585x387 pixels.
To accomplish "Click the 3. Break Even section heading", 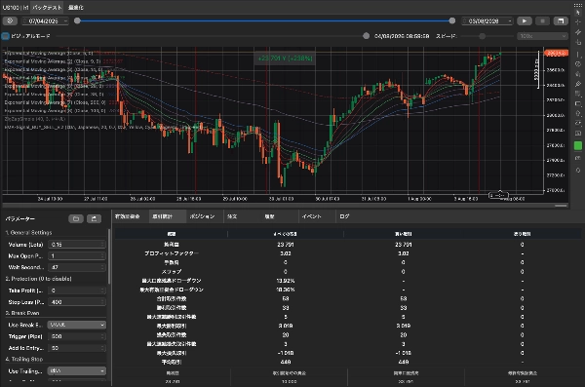I will [22, 313].
